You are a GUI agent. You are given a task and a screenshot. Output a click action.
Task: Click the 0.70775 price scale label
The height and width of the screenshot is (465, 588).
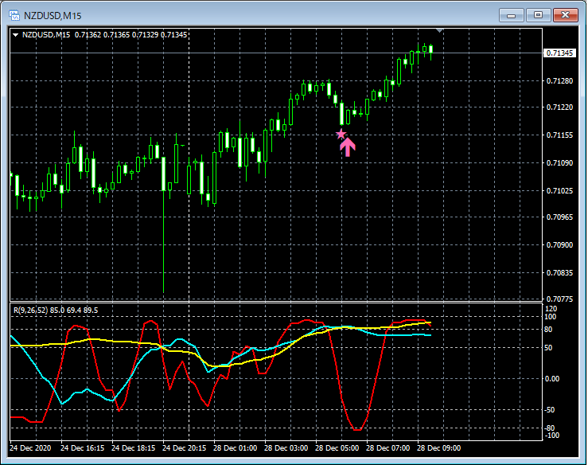(559, 299)
